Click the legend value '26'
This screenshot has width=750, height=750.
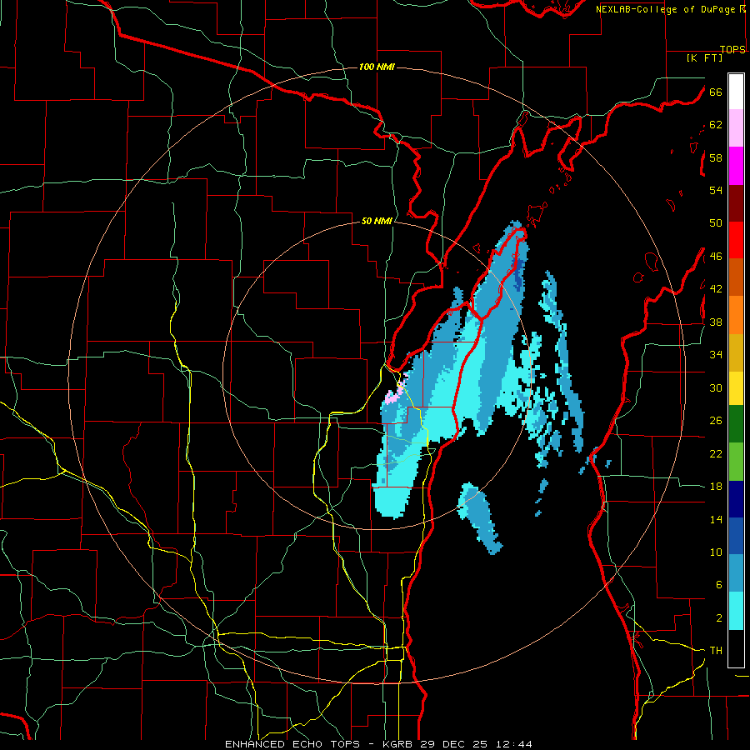pos(716,421)
